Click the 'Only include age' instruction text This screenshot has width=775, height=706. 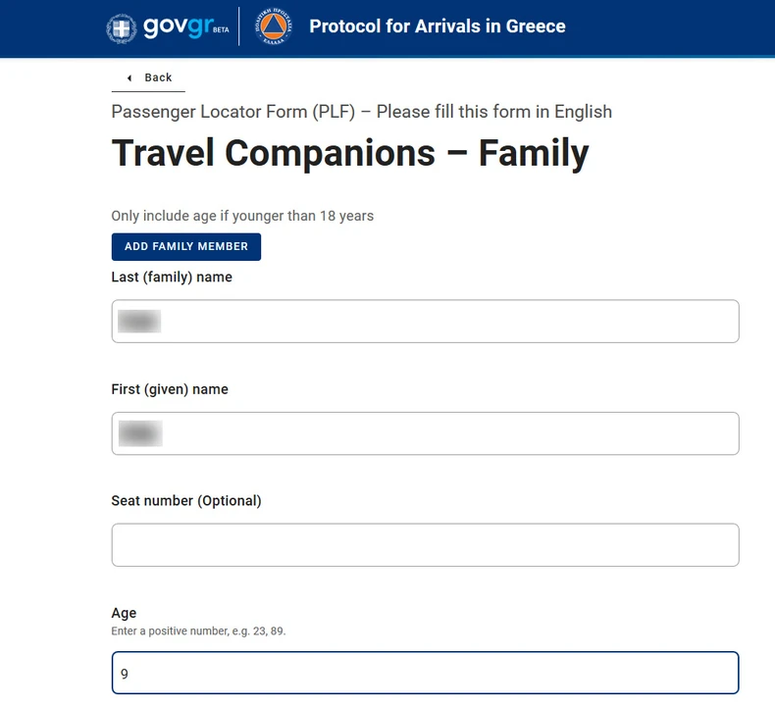(242, 216)
